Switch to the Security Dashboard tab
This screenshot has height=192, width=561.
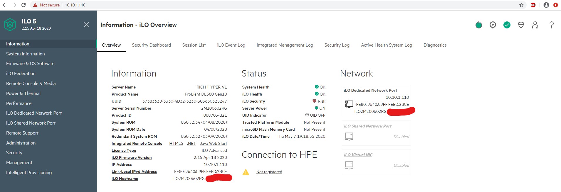point(151,45)
